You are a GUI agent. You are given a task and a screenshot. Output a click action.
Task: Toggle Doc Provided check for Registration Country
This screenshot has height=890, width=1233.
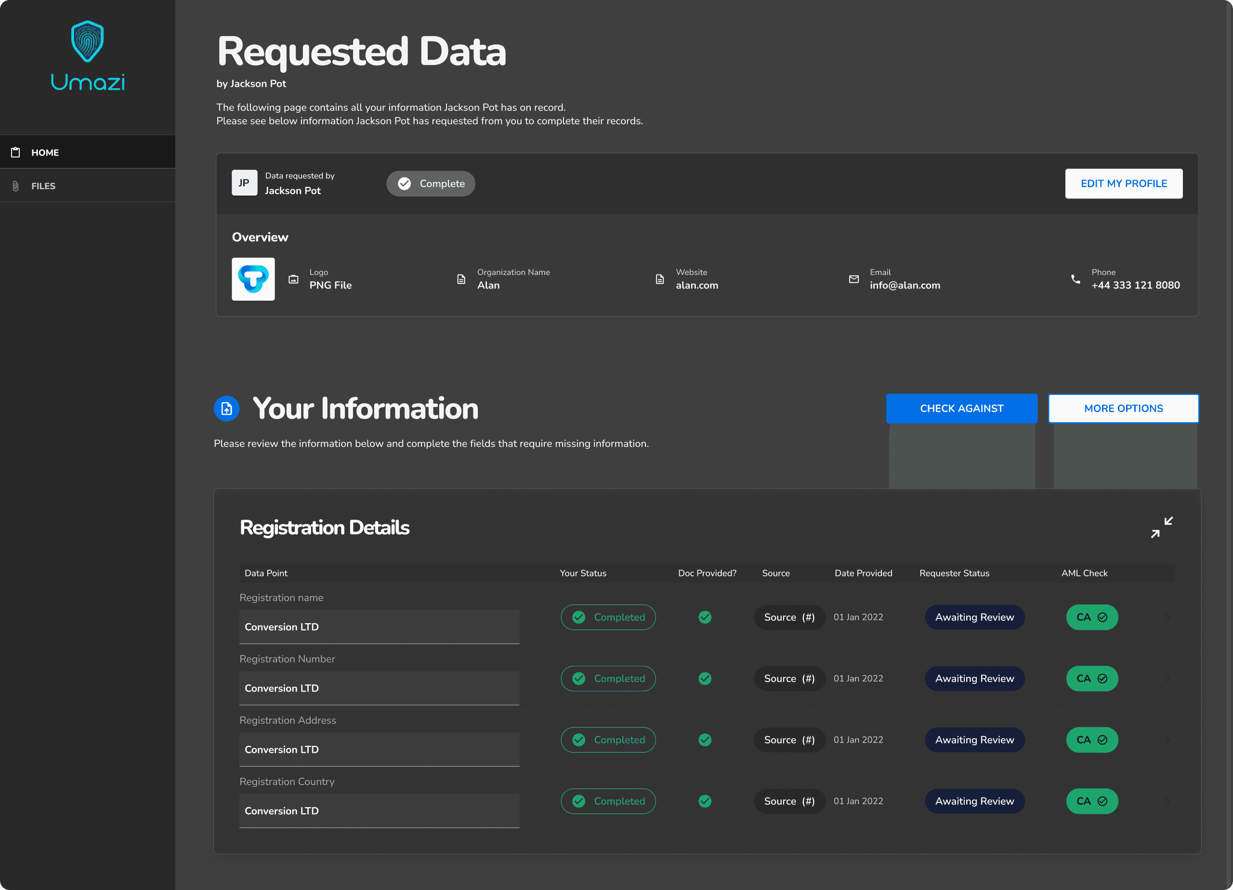pos(705,801)
